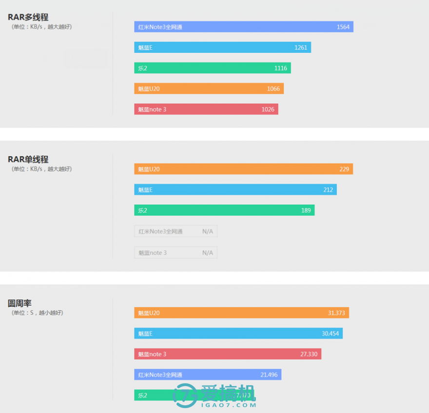Click the red 魅蓝note 3 bar showing 1026
Screen dimensions: 429x413
pos(206,109)
